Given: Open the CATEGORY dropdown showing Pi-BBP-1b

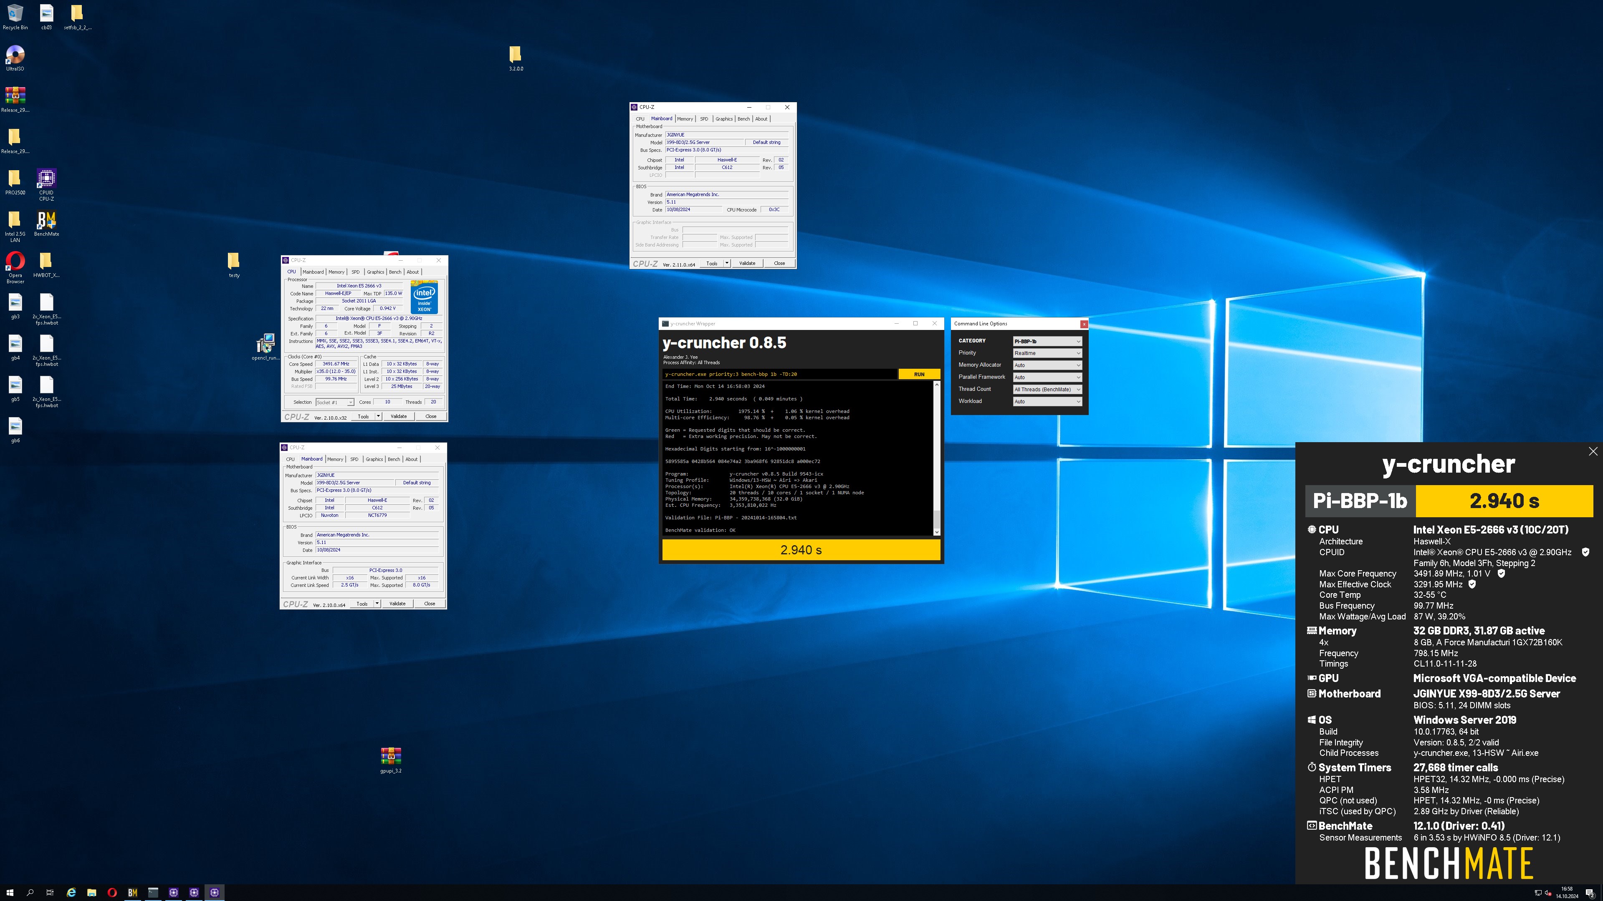Looking at the screenshot, I should pyautogui.click(x=1047, y=341).
